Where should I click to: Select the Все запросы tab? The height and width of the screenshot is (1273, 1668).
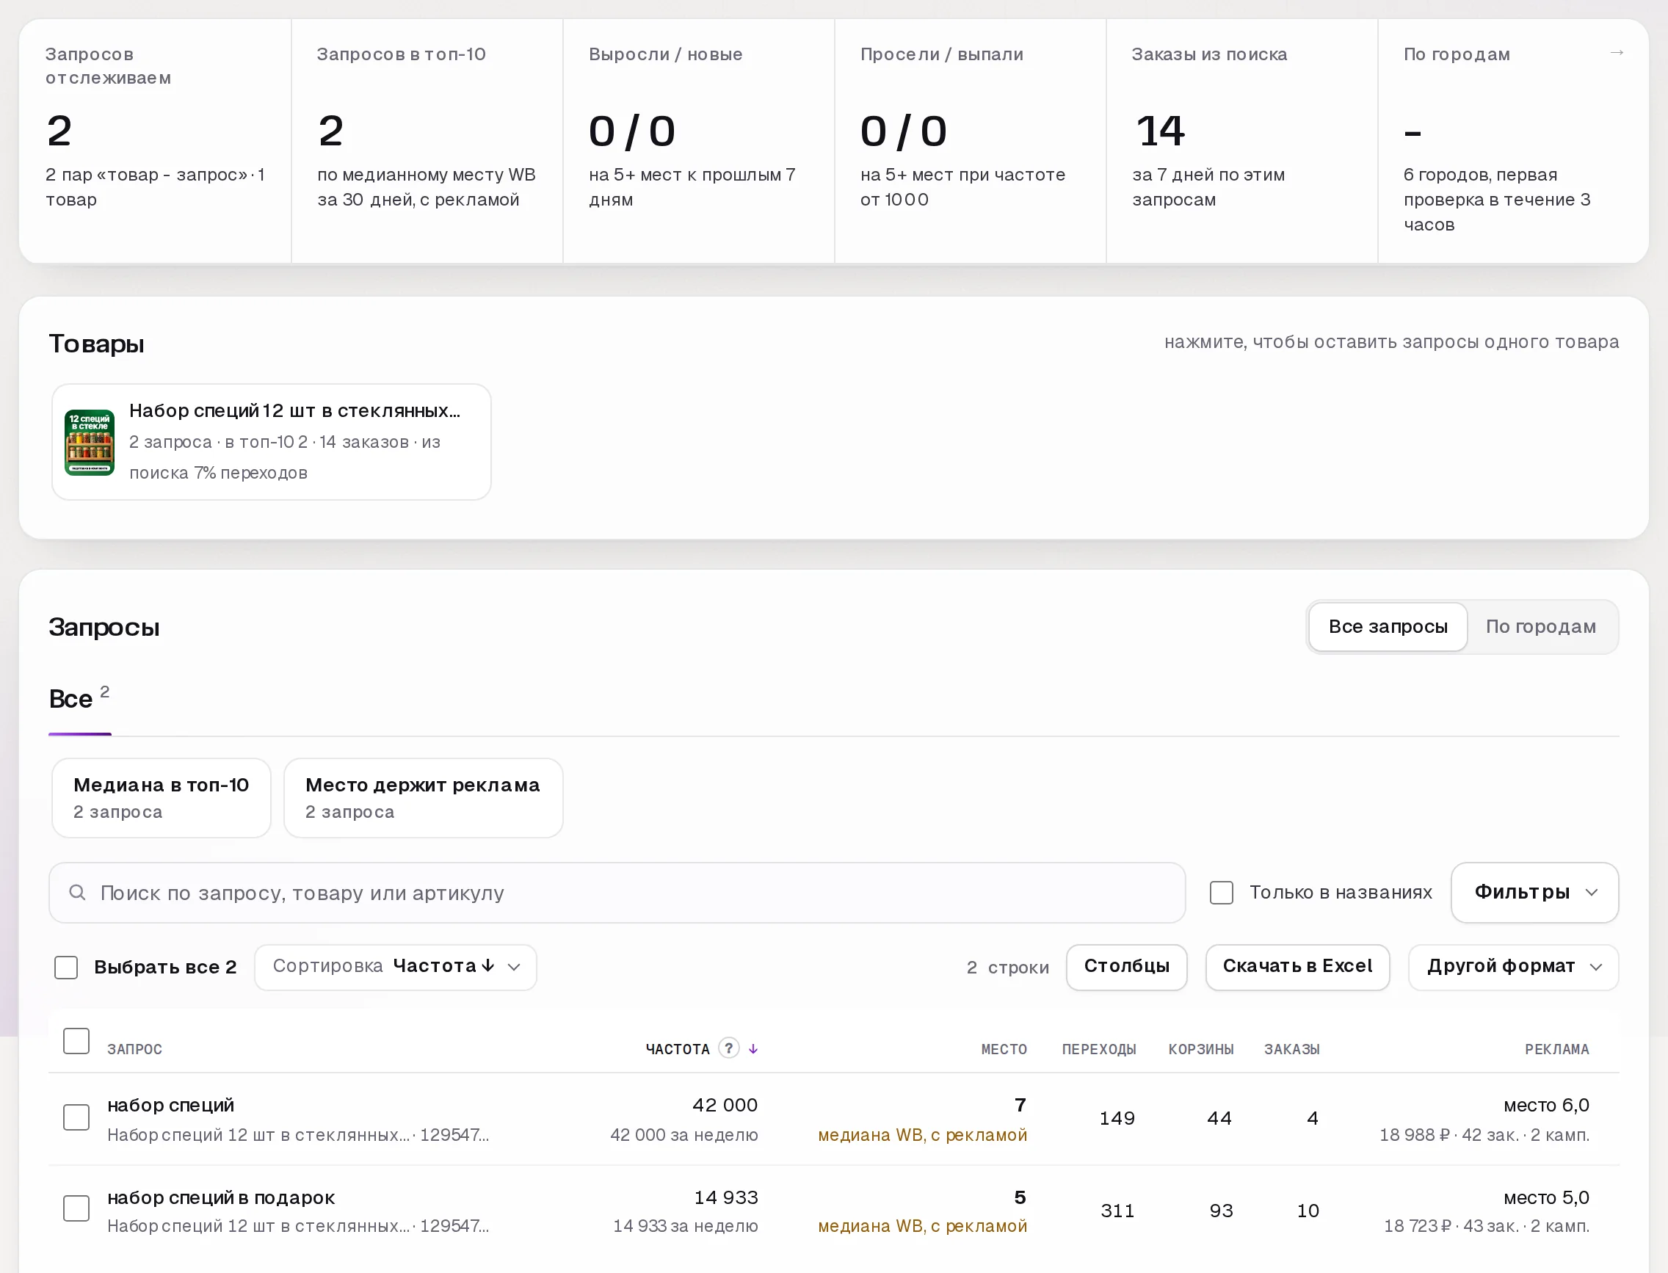(1388, 627)
